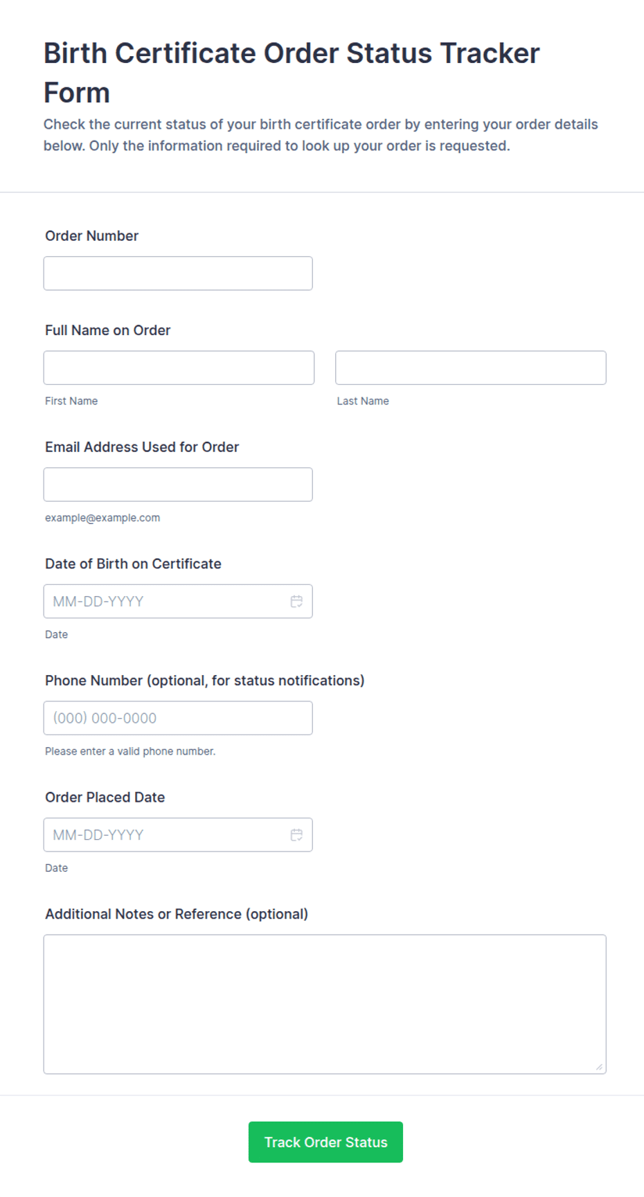644x1197 pixels.
Task: Focus the Additional Notes text area
Action: [x=325, y=1005]
